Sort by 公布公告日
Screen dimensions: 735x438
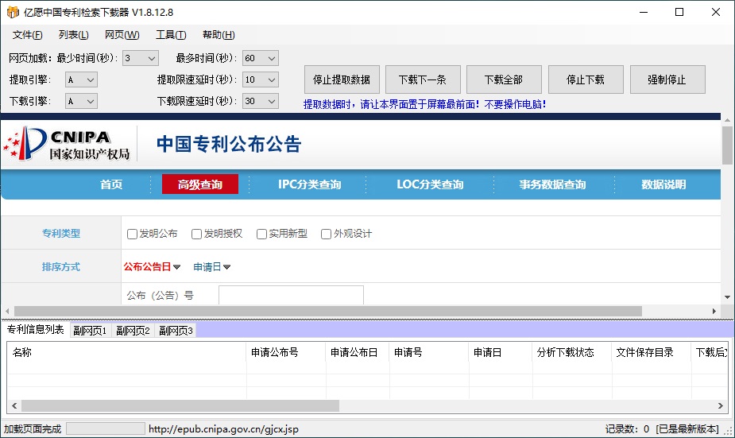click(x=152, y=267)
